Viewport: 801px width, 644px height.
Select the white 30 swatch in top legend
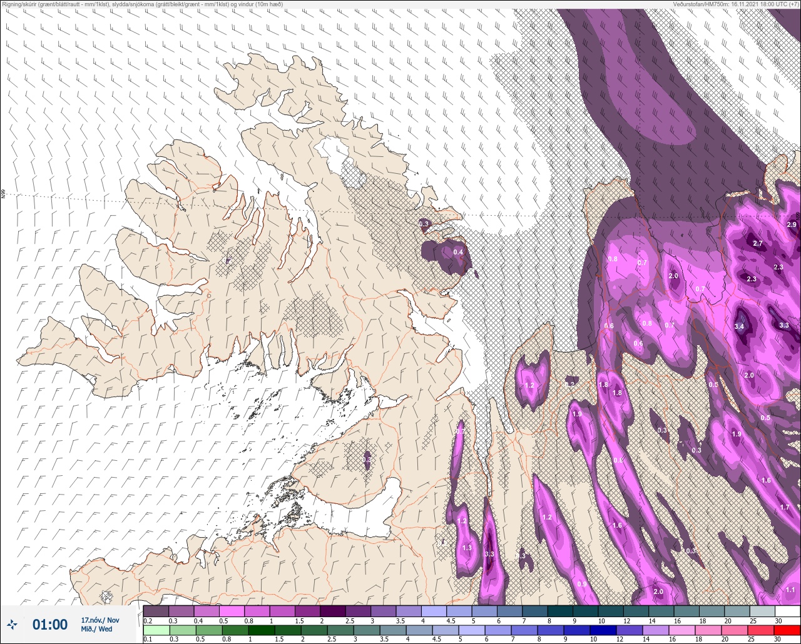pyautogui.click(x=788, y=611)
